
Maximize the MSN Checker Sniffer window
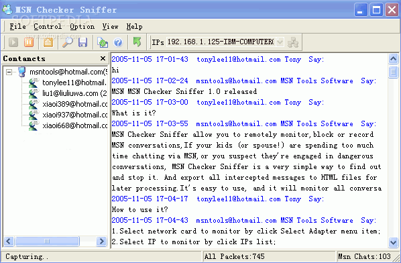coord(376,9)
